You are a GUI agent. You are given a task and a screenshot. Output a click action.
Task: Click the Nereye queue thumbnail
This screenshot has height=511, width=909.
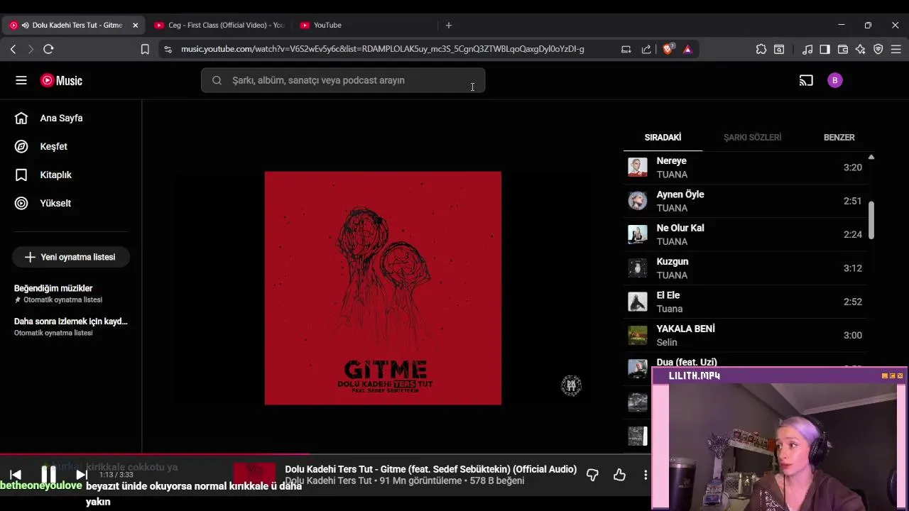(x=638, y=167)
